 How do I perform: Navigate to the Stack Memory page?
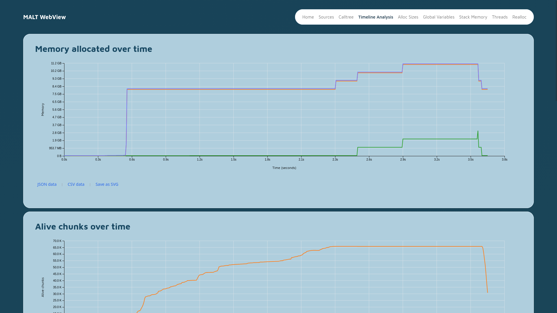[473, 17]
